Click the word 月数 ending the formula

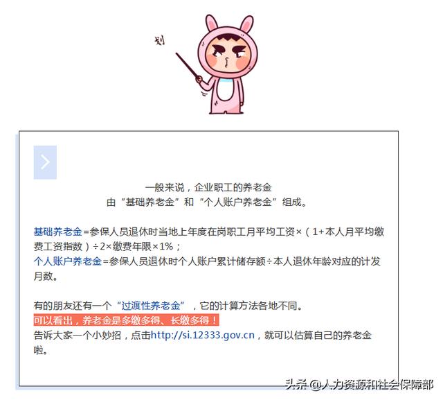coord(43,276)
